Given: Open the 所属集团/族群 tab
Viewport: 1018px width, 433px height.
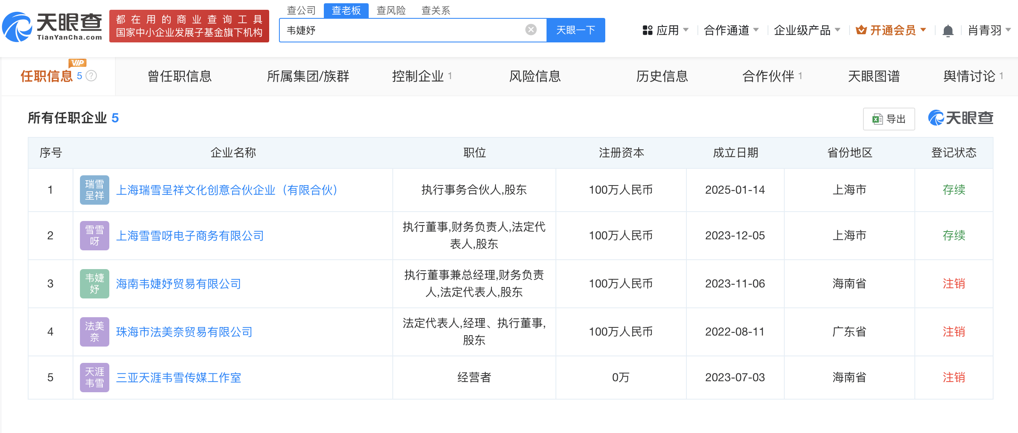Looking at the screenshot, I should [x=308, y=76].
